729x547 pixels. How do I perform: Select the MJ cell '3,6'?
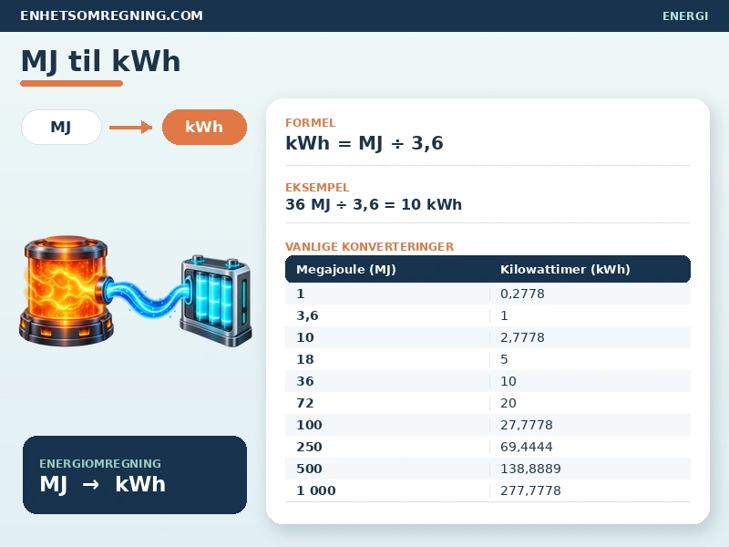click(x=307, y=315)
